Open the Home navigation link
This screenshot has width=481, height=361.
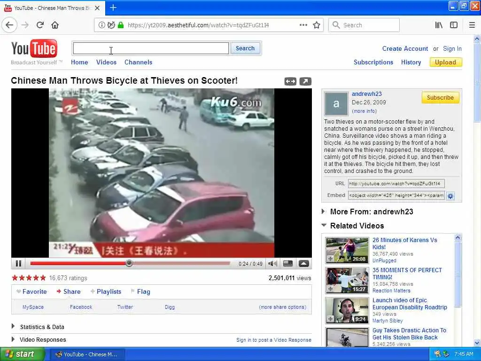[x=79, y=62]
